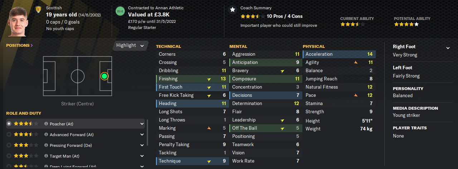The width and height of the screenshot is (458, 169).
Task: Select the Pressing Forward (De) radio option
Action: [x=9, y=145]
